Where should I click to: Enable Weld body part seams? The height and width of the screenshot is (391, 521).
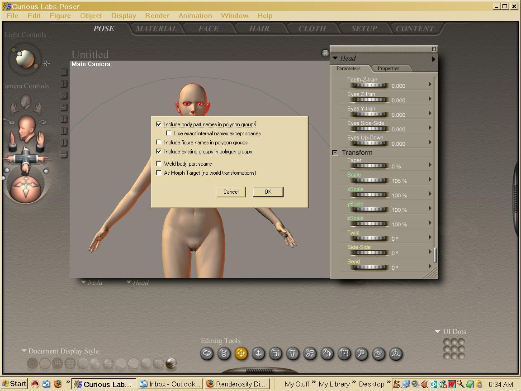click(159, 164)
